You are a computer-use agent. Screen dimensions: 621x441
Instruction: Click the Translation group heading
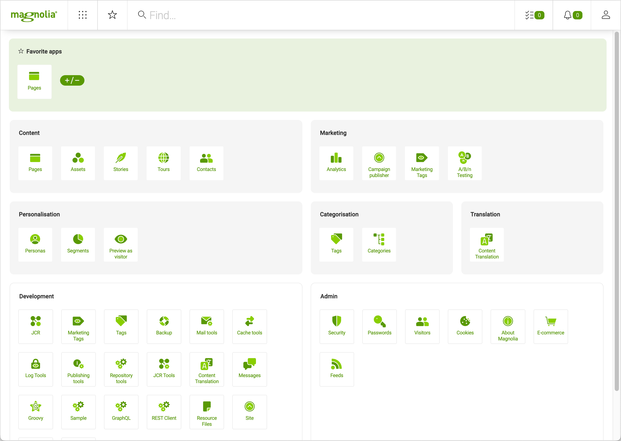tap(485, 214)
